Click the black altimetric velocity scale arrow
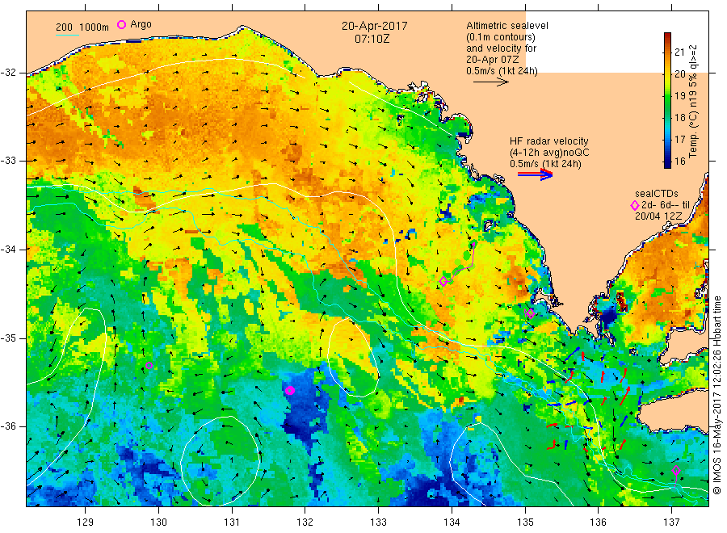 point(490,82)
